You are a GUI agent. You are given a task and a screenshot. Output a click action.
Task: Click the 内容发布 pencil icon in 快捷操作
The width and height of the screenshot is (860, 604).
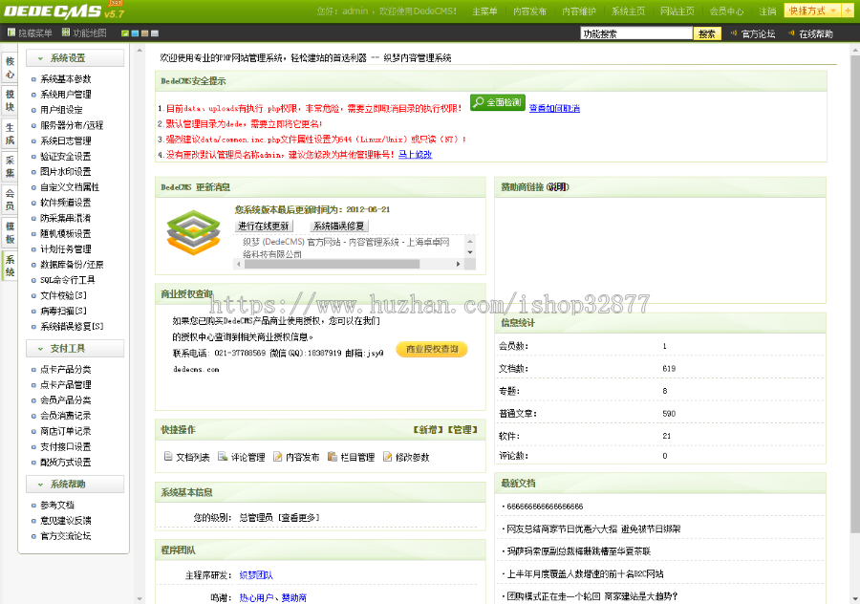(278, 457)
